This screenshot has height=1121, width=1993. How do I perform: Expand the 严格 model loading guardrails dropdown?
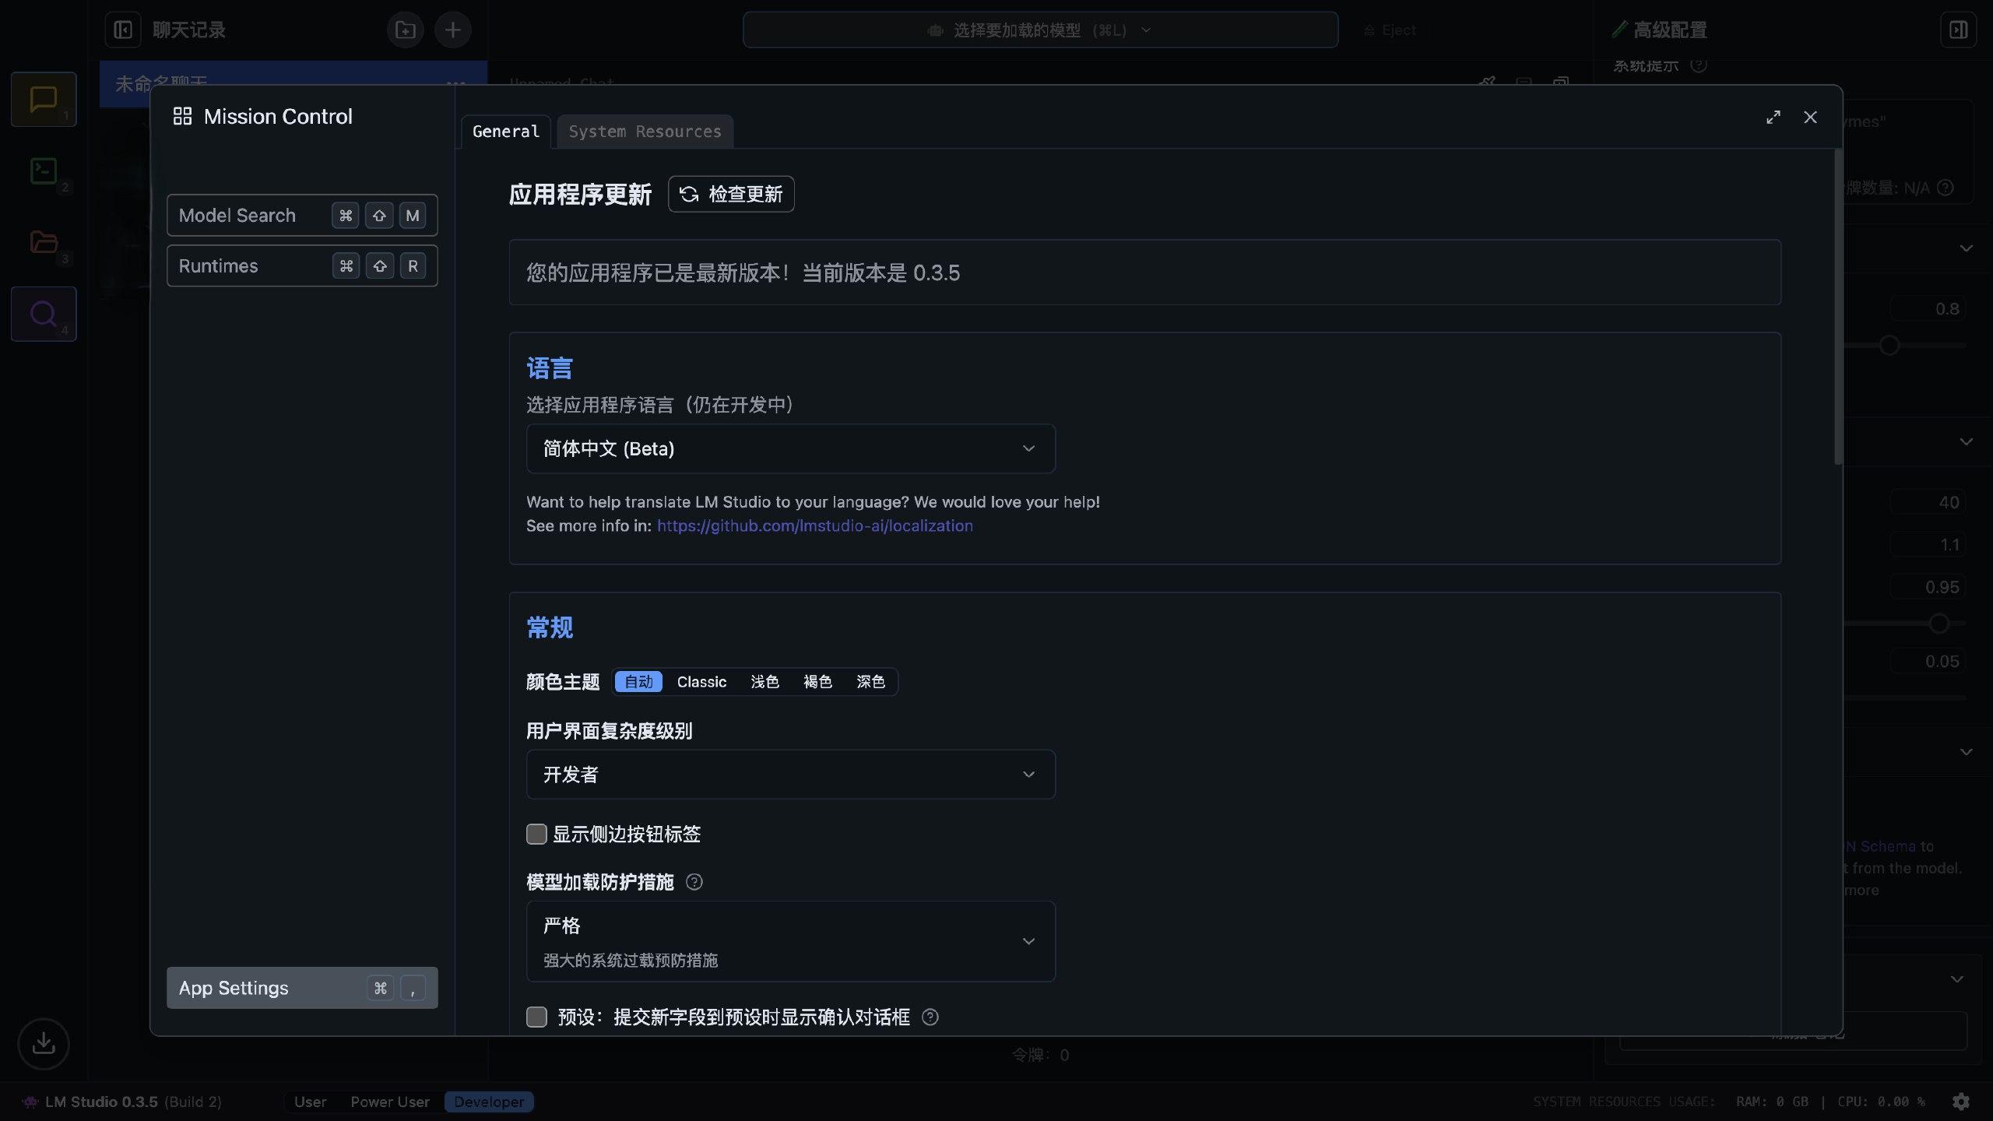(x=790, y=941)
